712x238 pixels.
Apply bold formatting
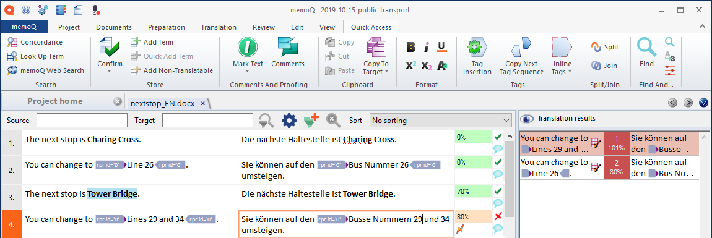[x=411, y=47]
